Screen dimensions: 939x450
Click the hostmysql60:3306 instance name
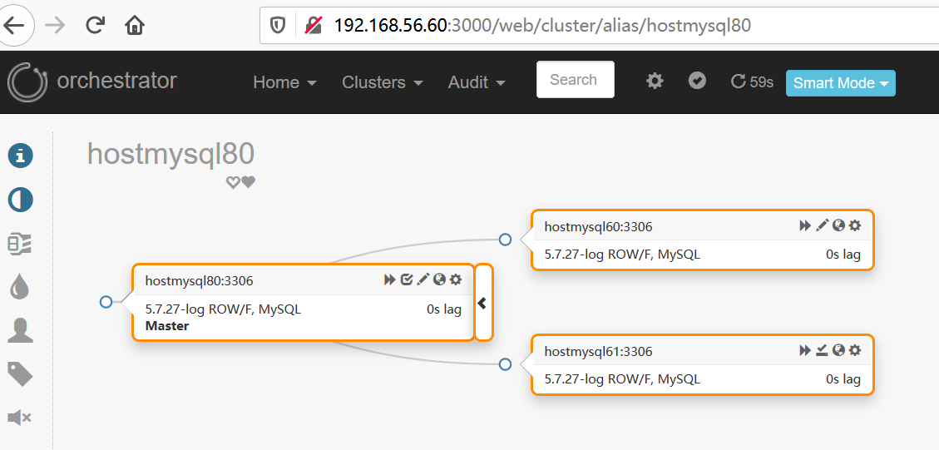[598, 226]
